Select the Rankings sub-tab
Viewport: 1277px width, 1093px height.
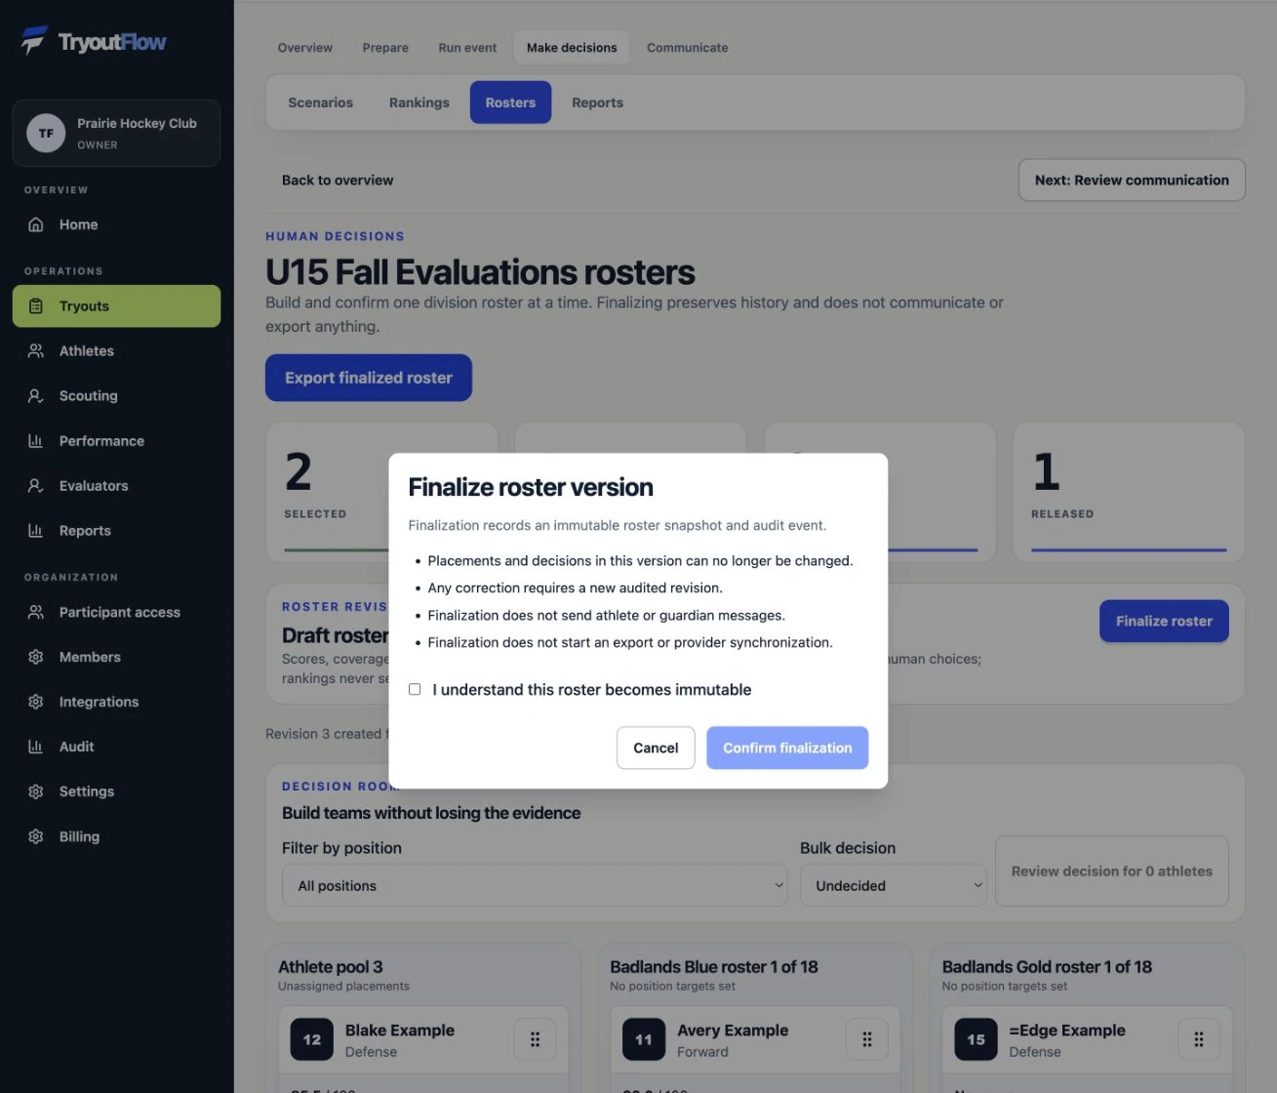tap(419, 102)
